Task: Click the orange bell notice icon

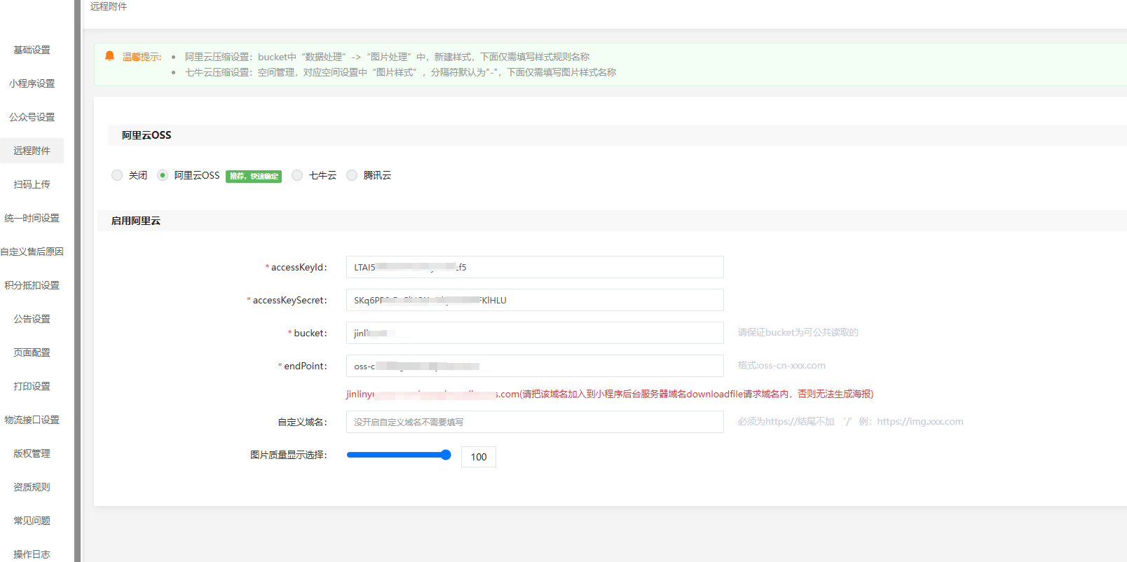Action: (109, 56)
